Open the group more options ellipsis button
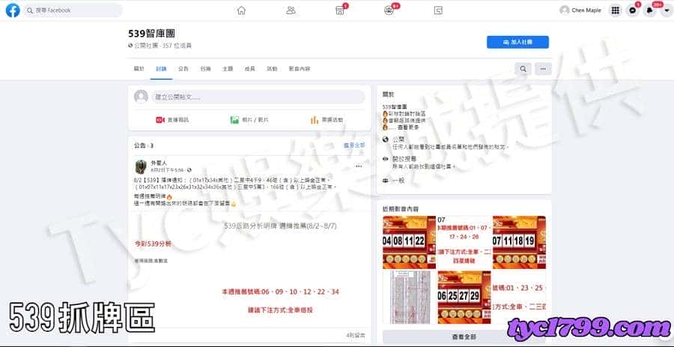Viewport: 674px width, 347px height. (544, 69)
